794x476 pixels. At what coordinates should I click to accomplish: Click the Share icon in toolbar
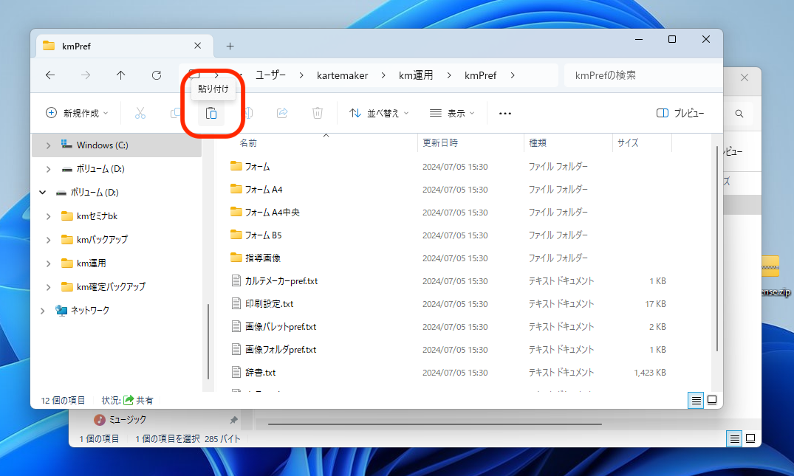(x=282, y=113)
